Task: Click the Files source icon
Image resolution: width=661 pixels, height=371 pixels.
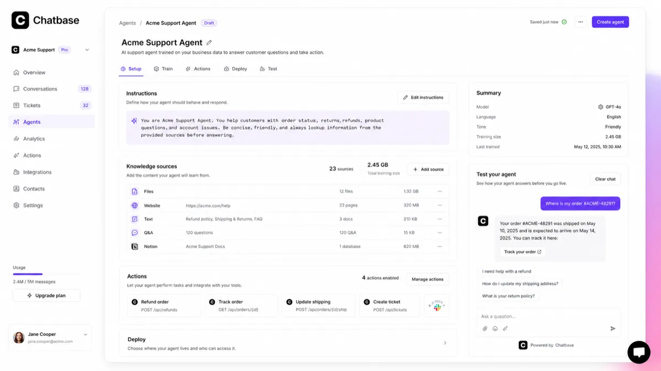Action: pos(134,191)
